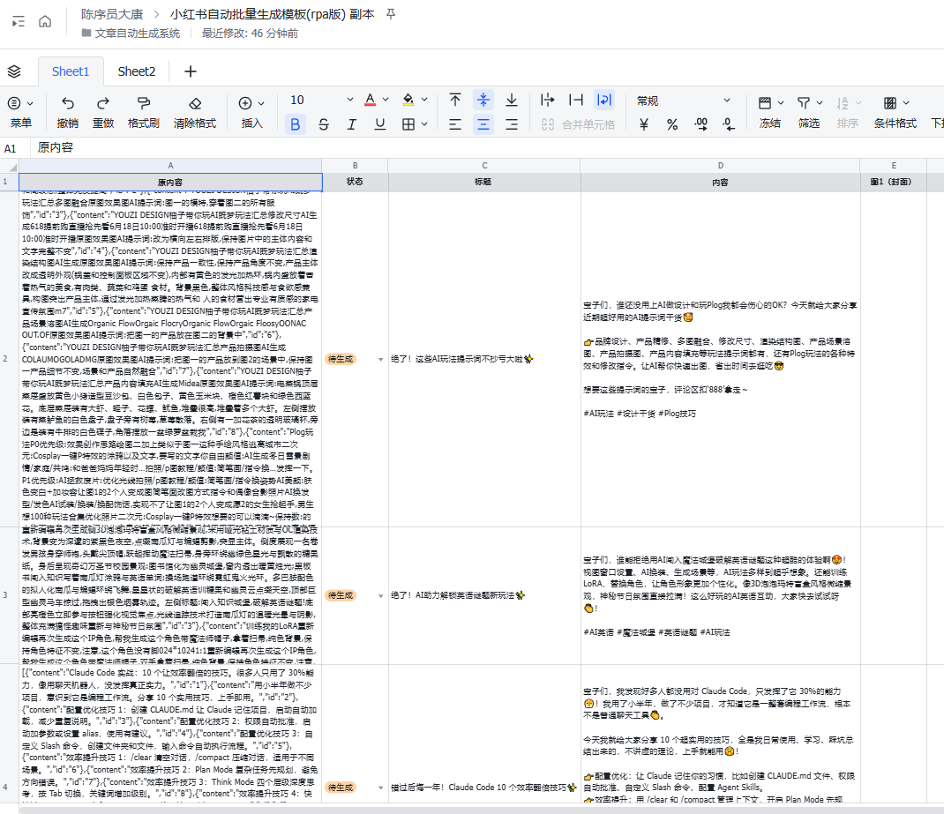Screen dimensions: 944x814
Task: Align text right
Action: [511, 124]
